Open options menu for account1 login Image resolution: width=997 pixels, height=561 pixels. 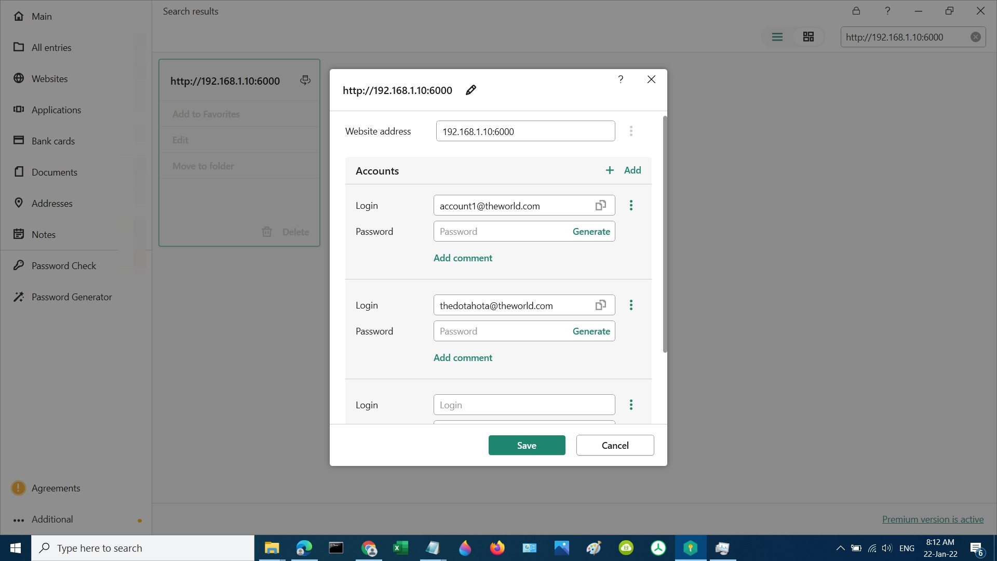coord(631,205)
